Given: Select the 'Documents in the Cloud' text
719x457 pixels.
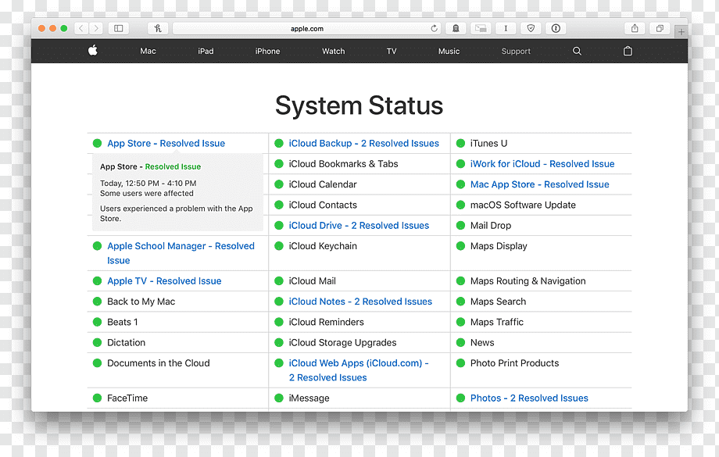Looking at the screenshot, I should [x=158, y=363].
